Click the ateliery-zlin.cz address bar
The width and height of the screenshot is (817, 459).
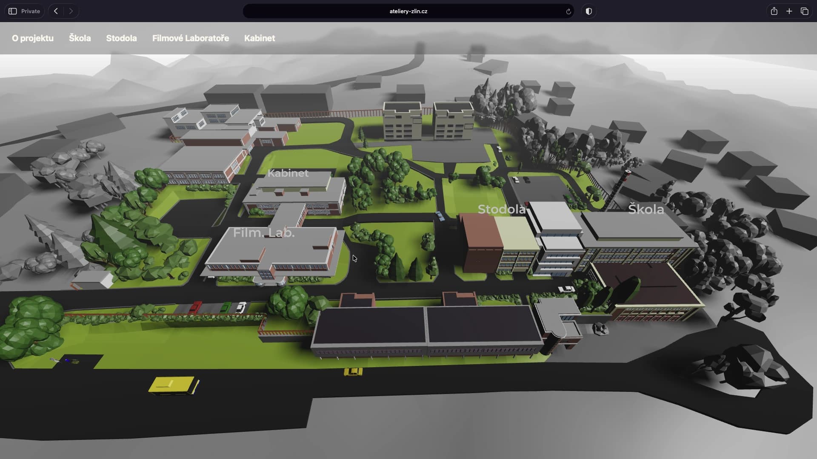pos(408,11)
